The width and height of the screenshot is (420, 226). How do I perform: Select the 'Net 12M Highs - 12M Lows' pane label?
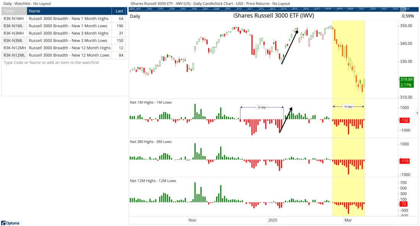153,180
